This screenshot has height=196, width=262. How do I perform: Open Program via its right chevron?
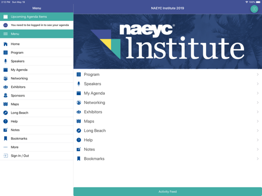(x=258, y=74)
